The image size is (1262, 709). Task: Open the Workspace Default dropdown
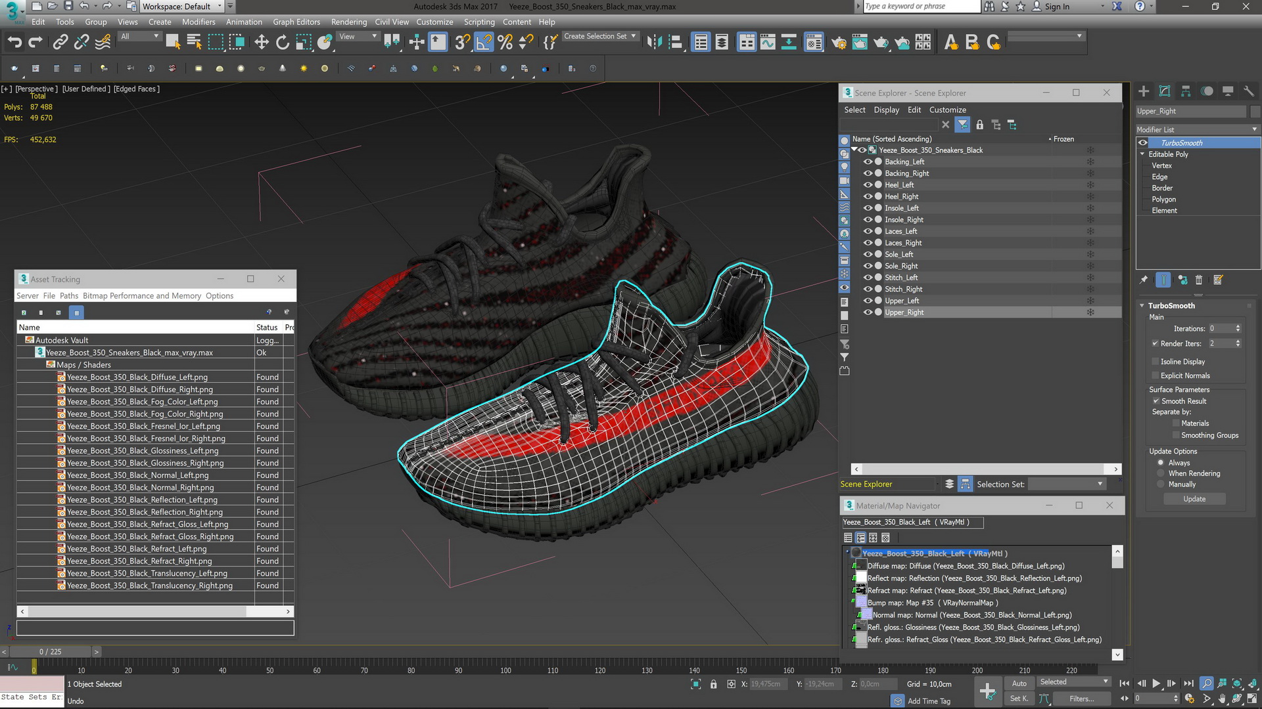point(182,7)
